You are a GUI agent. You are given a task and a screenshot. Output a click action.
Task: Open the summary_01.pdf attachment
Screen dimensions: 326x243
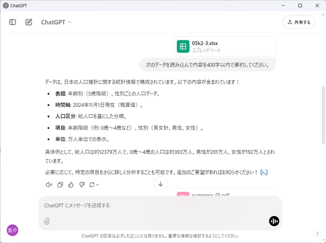coord(225,193)
